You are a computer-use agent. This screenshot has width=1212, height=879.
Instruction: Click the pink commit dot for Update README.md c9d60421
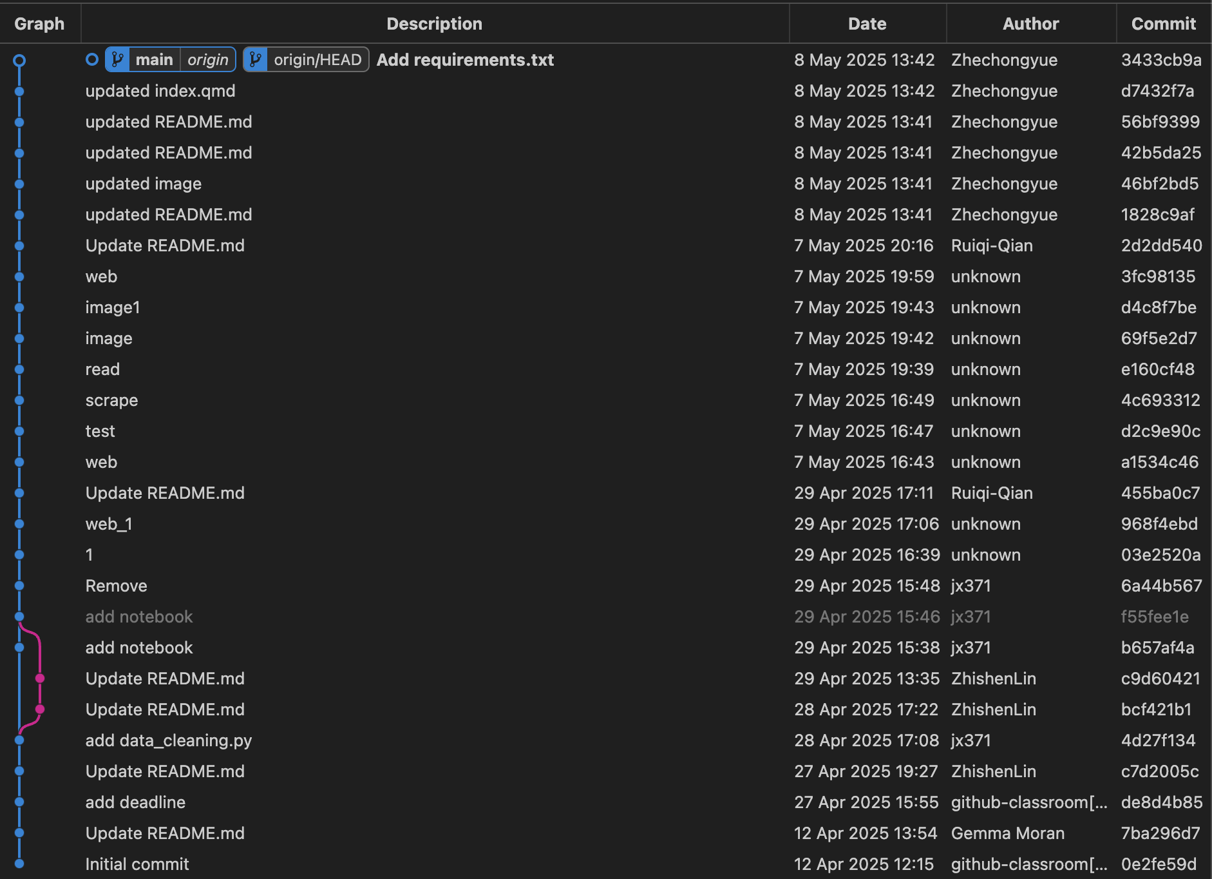(41, 678)
